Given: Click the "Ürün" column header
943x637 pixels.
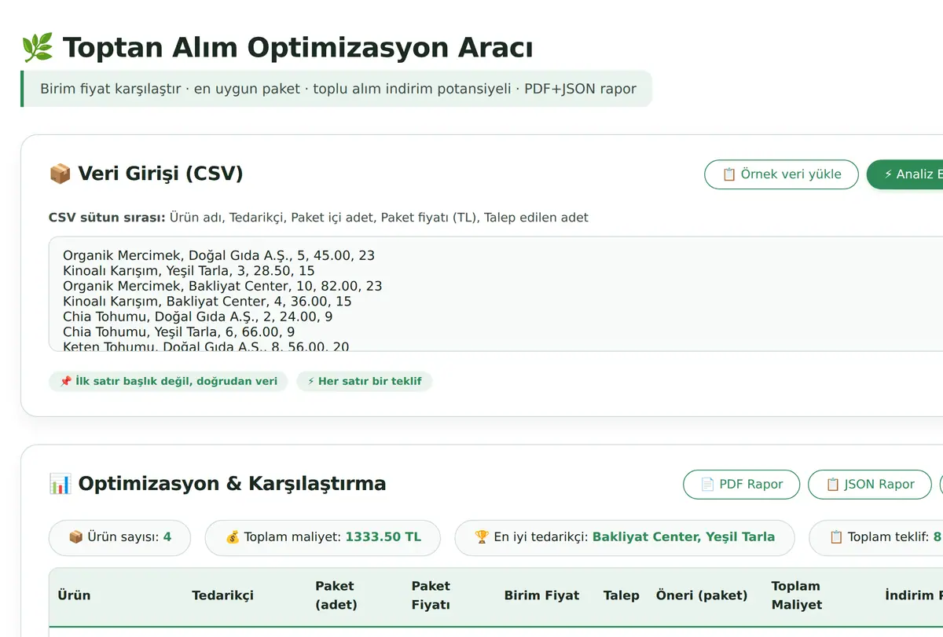Looking at the screenshot, I should pos(74,595).
